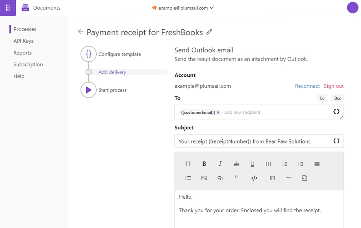Screen dimensions: 361x228
Task: Click Reconnect account link
Action: tap(307, 86)
